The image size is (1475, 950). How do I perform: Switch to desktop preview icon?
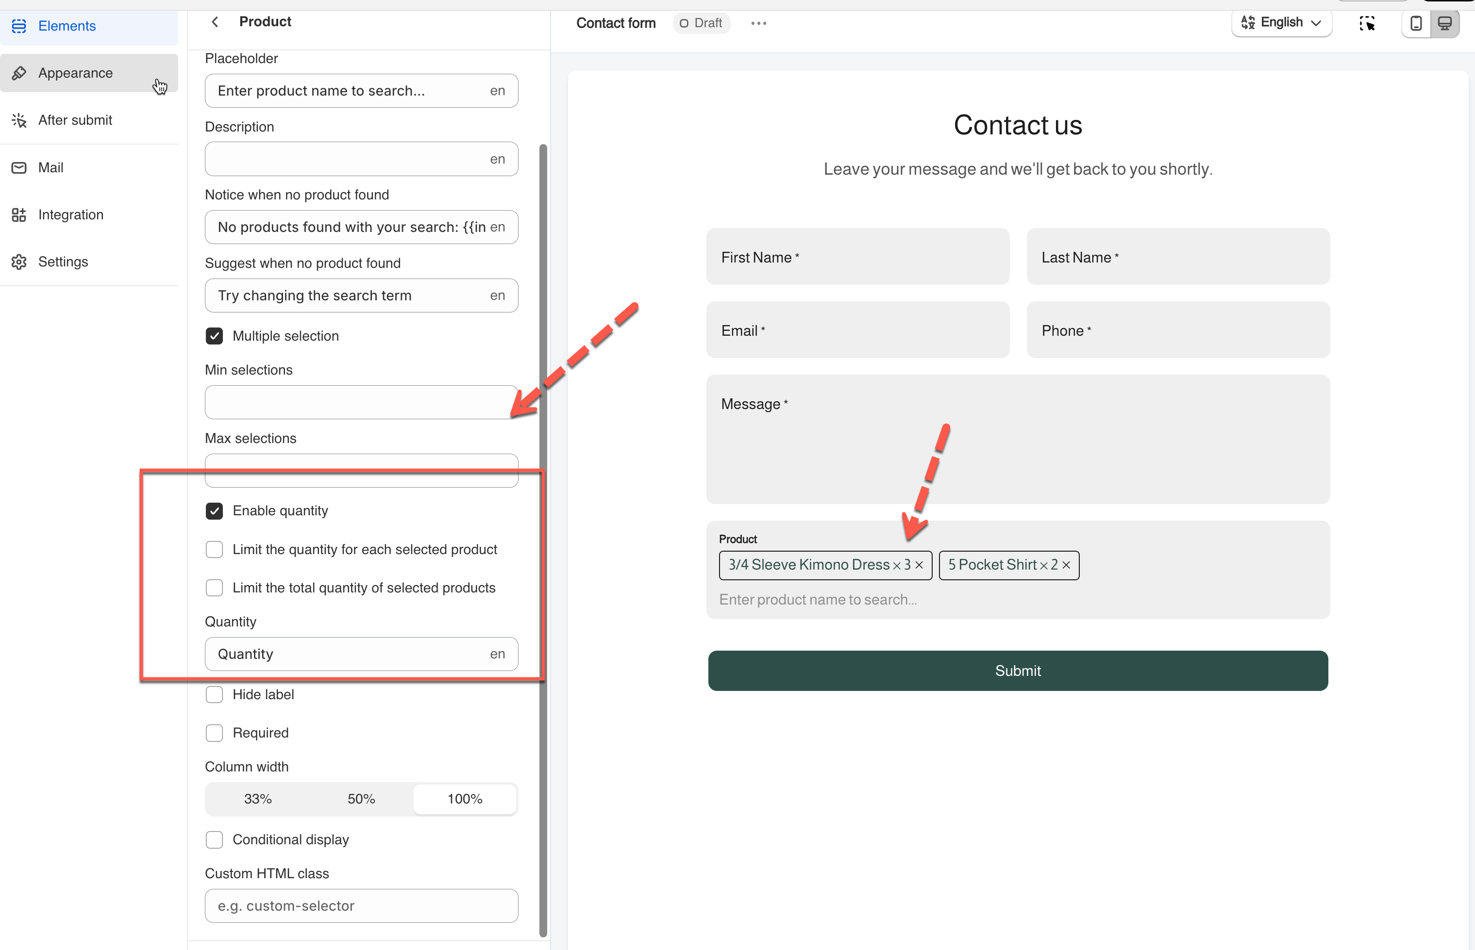point(1445,23)
